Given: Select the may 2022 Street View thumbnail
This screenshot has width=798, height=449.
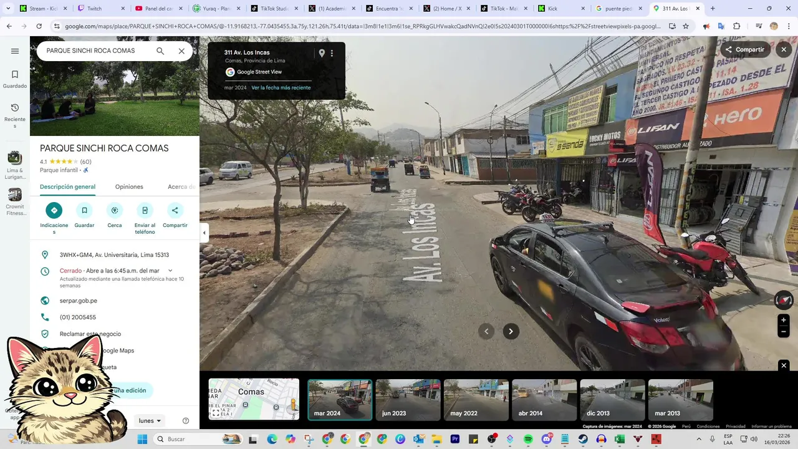Looking at the screenshot, I should pyautogui.click(x=476, y=400).
